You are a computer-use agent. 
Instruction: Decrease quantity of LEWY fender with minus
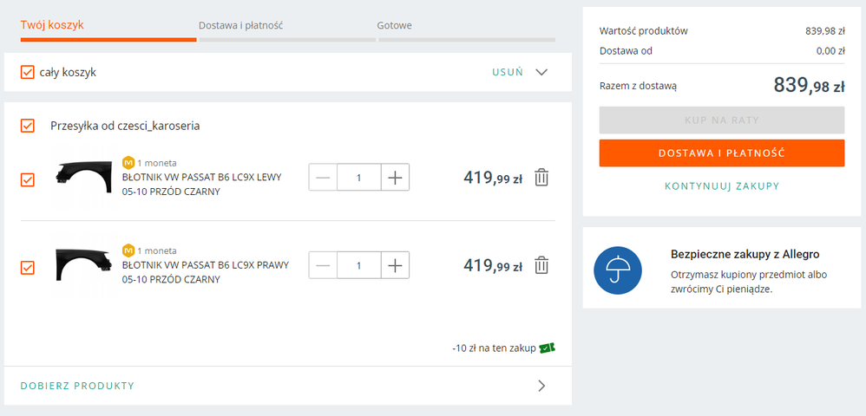click(323, 177)
